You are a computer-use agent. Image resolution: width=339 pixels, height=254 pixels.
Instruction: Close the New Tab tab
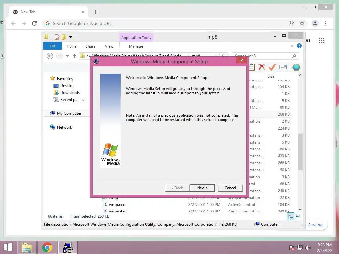[82, 12]
